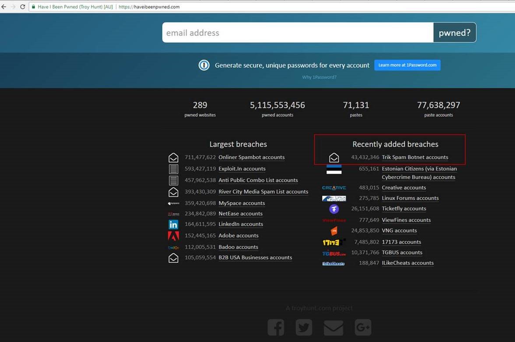
Task: Click the ViewFines logo icon
Action: [x=334, y=220]
